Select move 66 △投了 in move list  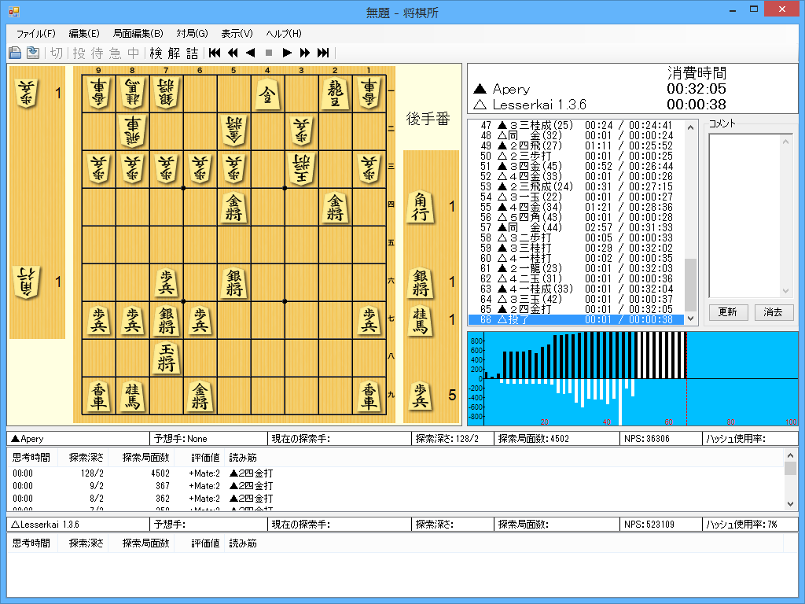coord(576,319)
